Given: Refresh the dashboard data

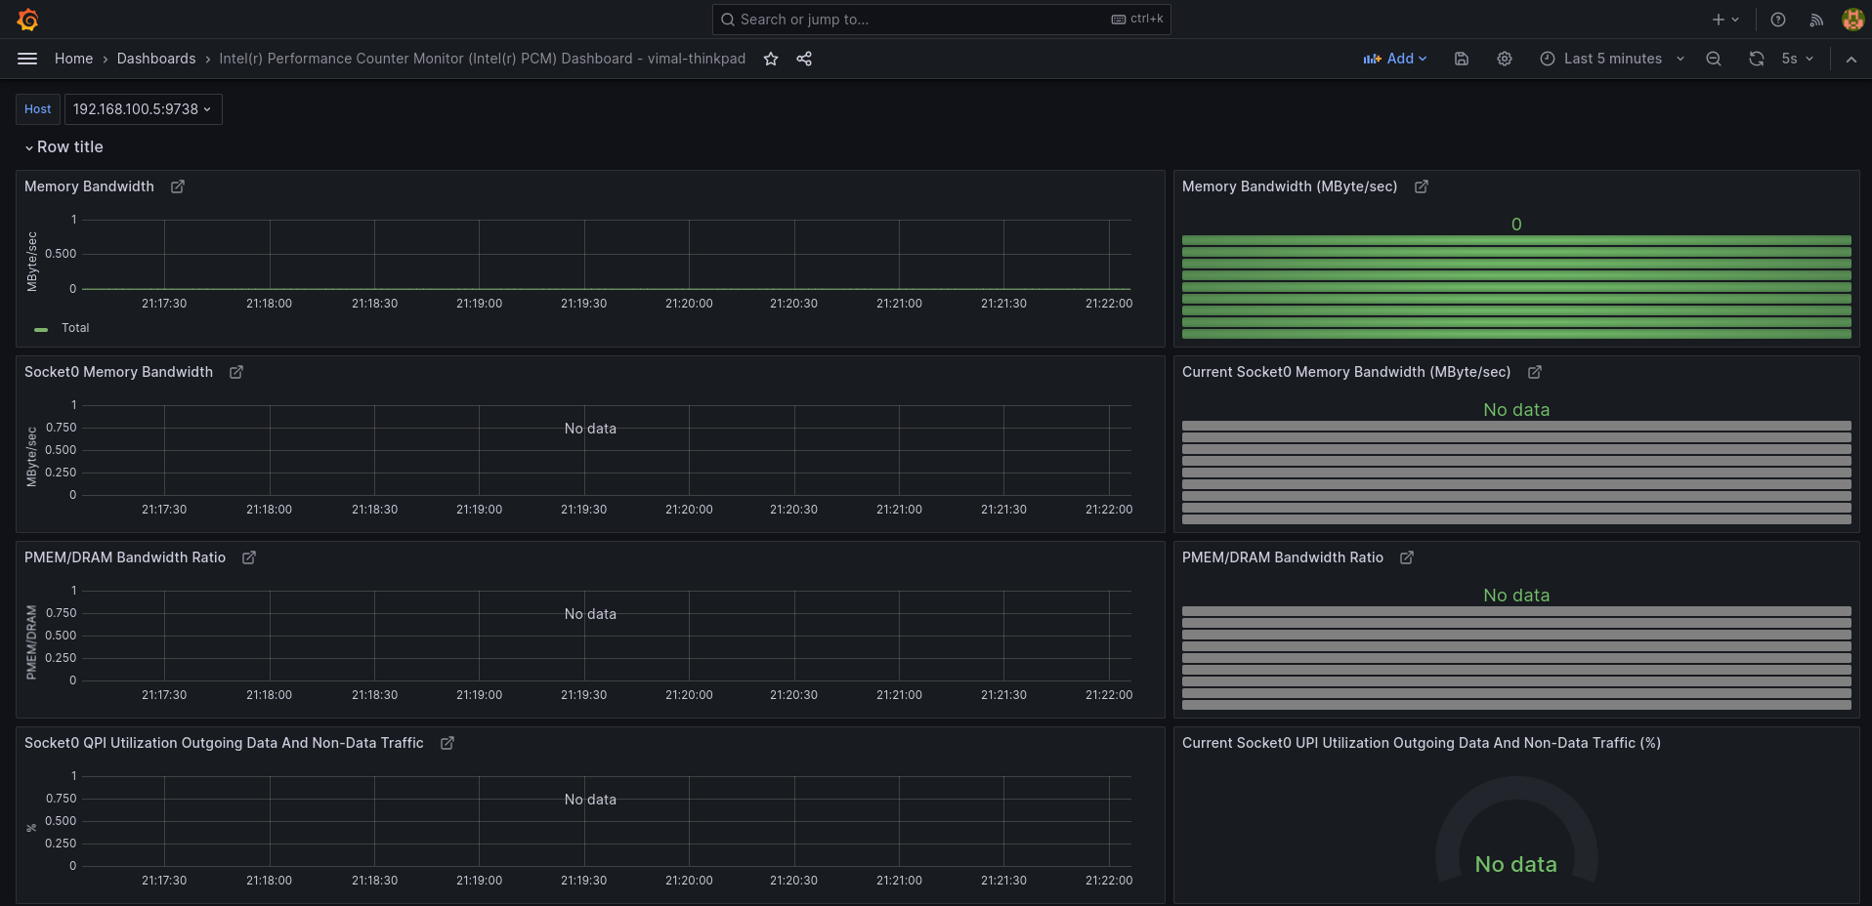Looking at the screenshot, I should 1756,59.
